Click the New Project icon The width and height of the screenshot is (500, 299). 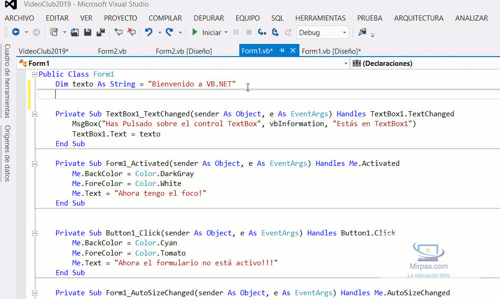coord(54,32)
